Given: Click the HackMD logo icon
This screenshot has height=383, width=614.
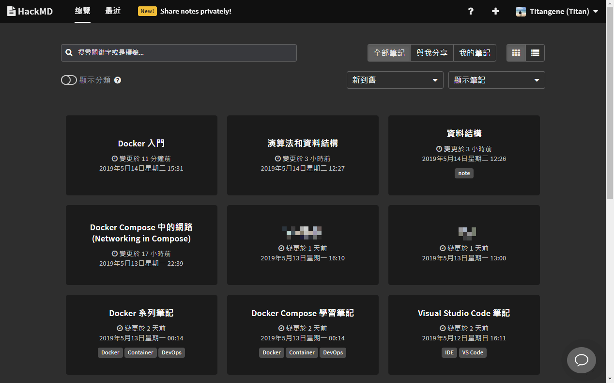Looking at the screenshot, I should click(x=12, y=11).
